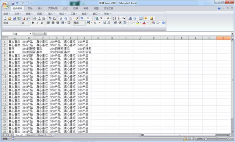Screen dimensions: 235x142
Task: Open the font size 11 dropdown
Action: pyautogui.click(x=29, y=23)
